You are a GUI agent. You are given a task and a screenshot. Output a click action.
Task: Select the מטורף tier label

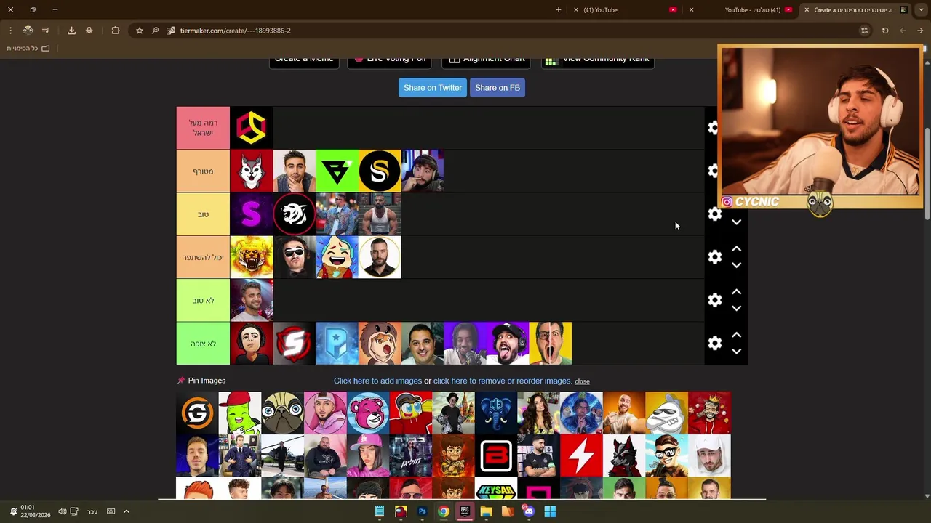pos(203,171)
